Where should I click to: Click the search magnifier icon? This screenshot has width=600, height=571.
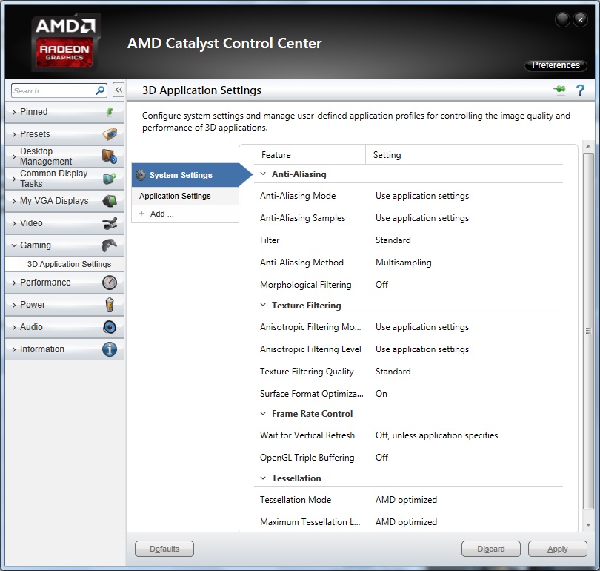click(100, 90)
